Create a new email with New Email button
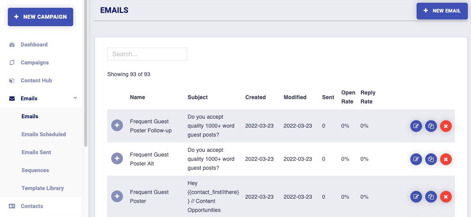471x217 pixels. tap(442, 11)
